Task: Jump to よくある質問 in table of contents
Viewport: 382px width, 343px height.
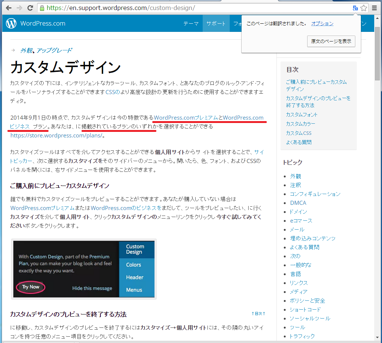Action: 299,142
